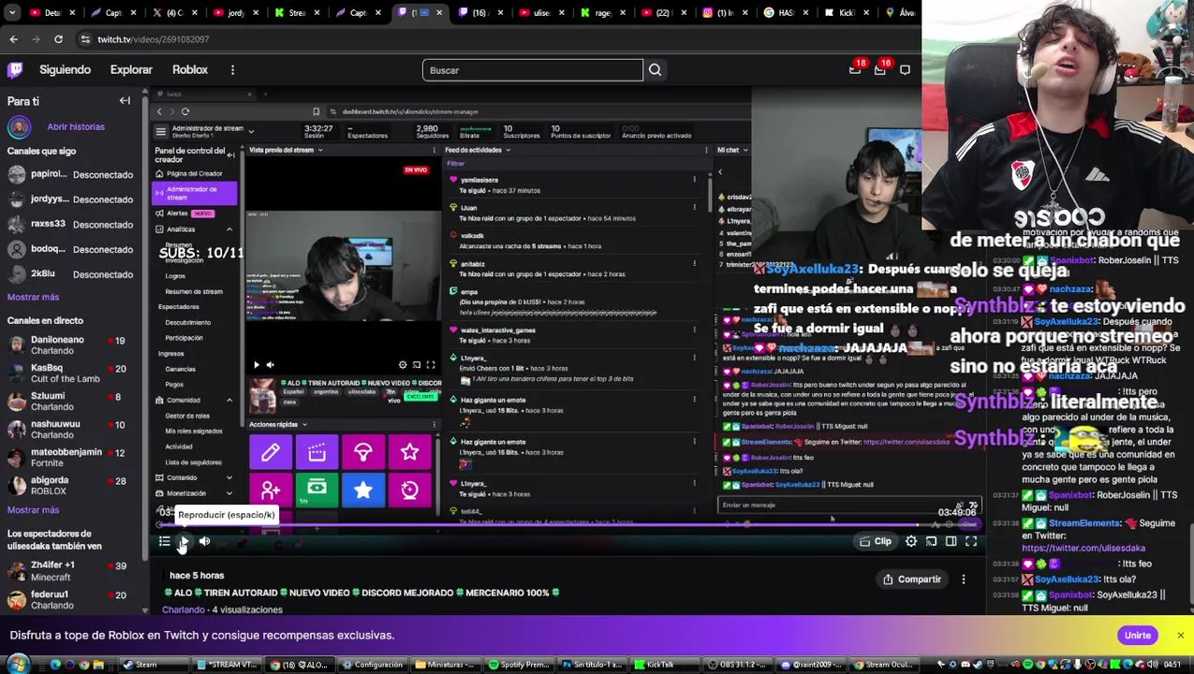1194x674 pixels.
Task: Focus the Buscar search field
Action: [532, 70]
